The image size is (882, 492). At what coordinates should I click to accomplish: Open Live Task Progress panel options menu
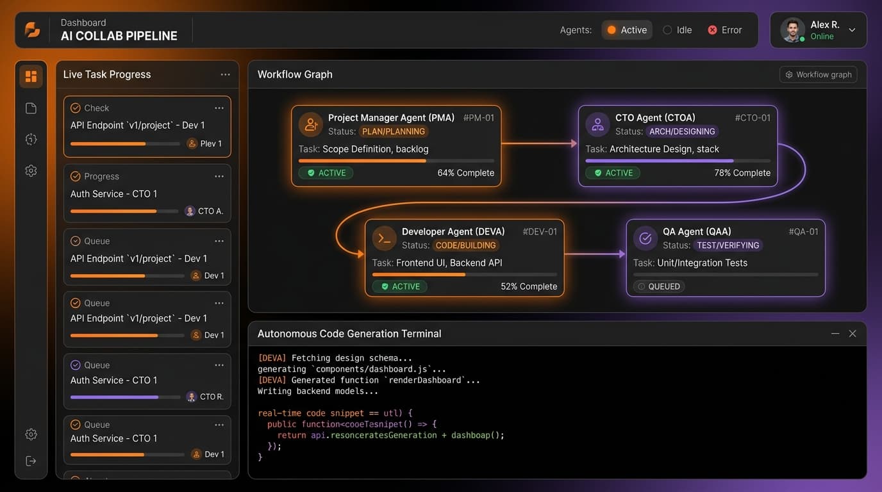(x=225, y=74)
